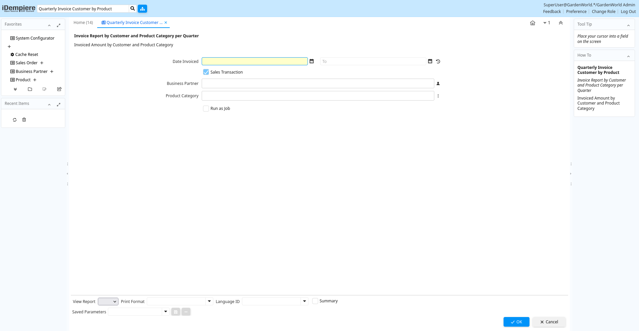Refresh the Recent Items list
This screenshot has width=639, height=331.
tap(15, 120)
